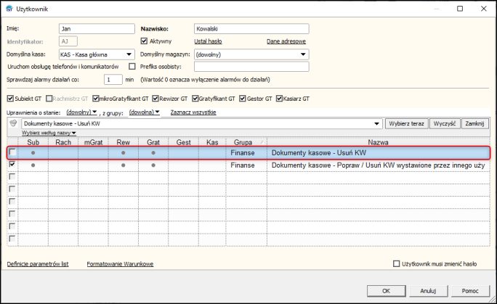
Task: Toggle the Gestor GT checkbox
Action: click(x=243, y=99)
